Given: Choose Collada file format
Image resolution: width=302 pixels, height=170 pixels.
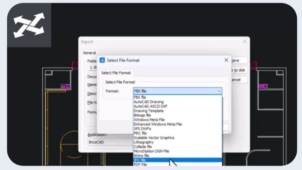Looking at the screenshot, I should click(177, 147).
